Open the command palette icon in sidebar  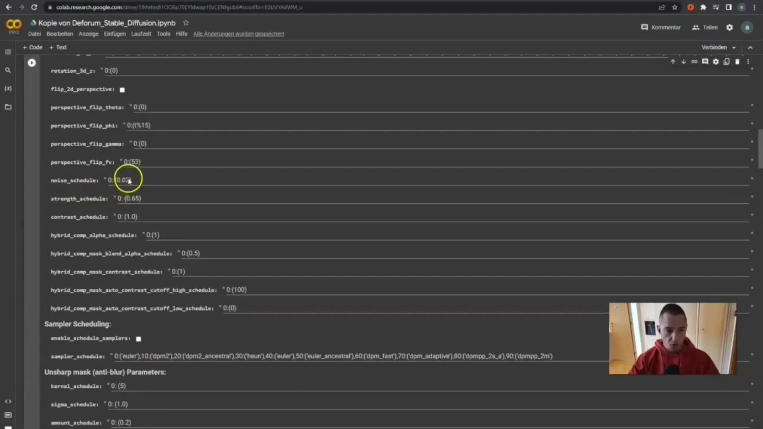pos(8,415)
